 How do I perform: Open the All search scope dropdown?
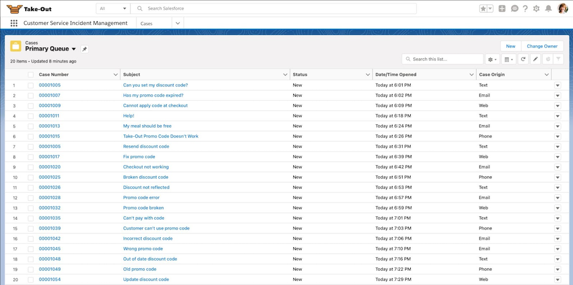[x=113, y=9]
